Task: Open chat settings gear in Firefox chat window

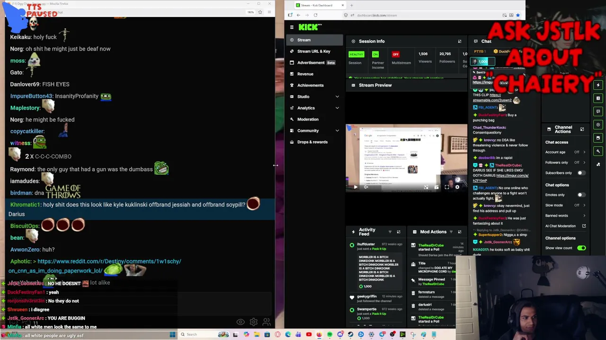Action: pos(254,323)
